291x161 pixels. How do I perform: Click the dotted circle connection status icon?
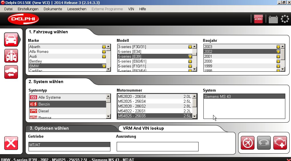(285, 19)
